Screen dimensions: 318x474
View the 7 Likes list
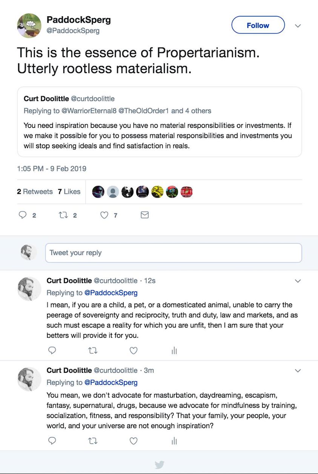pyautogui.click(x=69, y=192)
